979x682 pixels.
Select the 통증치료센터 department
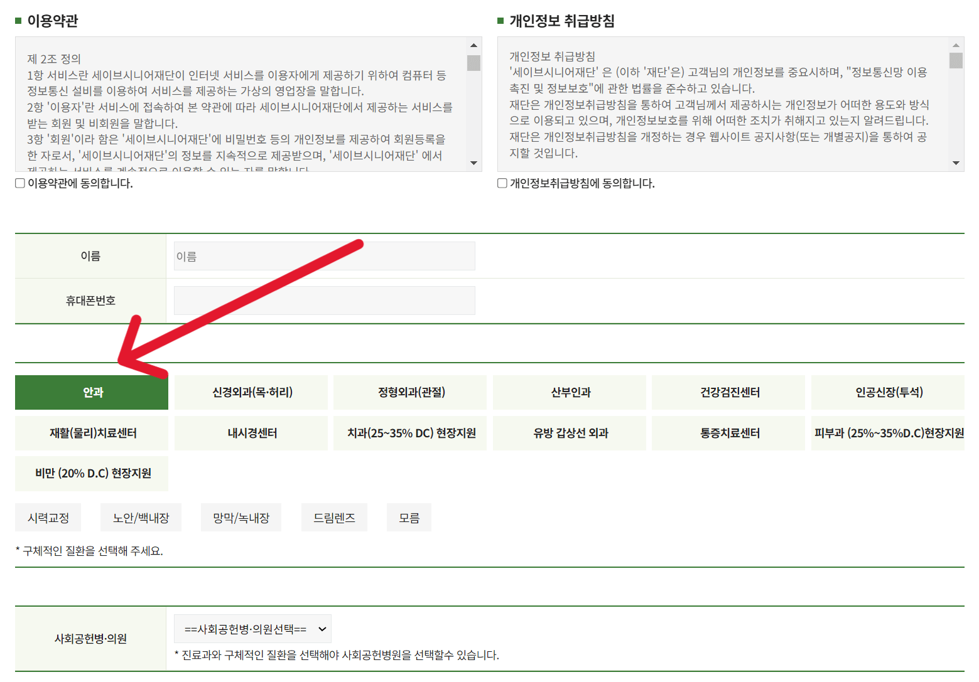point(728,433)
